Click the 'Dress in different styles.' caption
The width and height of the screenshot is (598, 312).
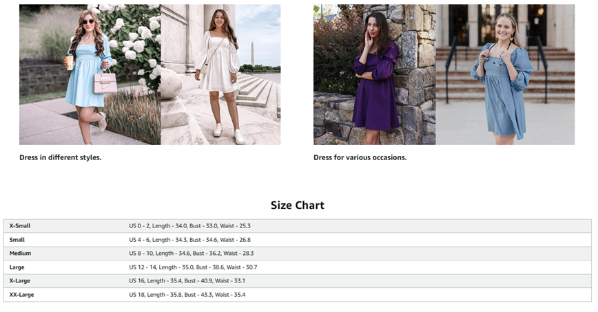61,157
